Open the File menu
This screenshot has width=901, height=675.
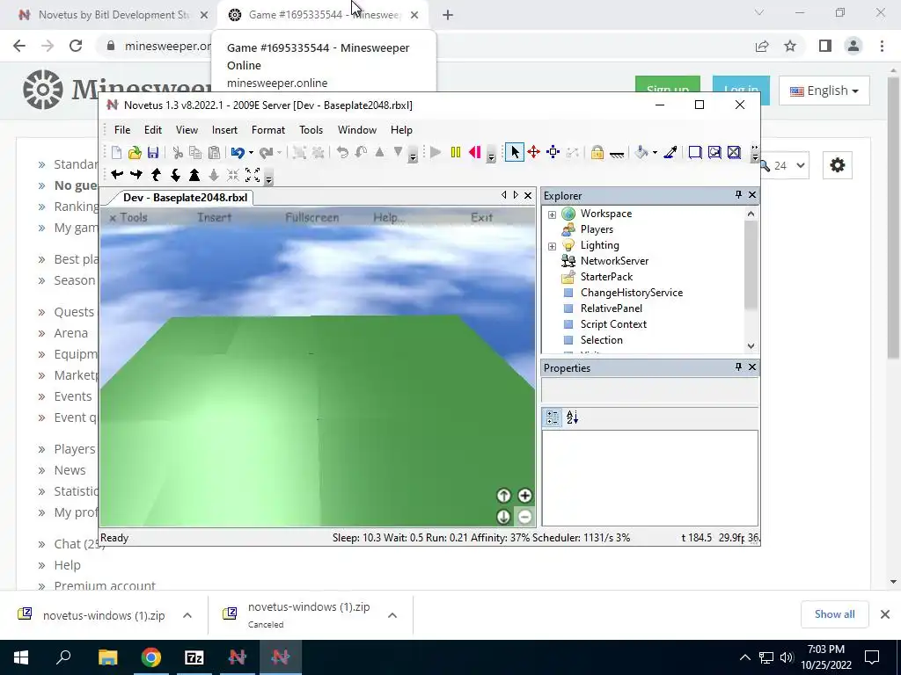click(x=122, y=130)
